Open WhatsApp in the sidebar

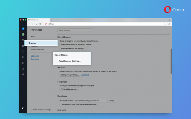(23, 35)
